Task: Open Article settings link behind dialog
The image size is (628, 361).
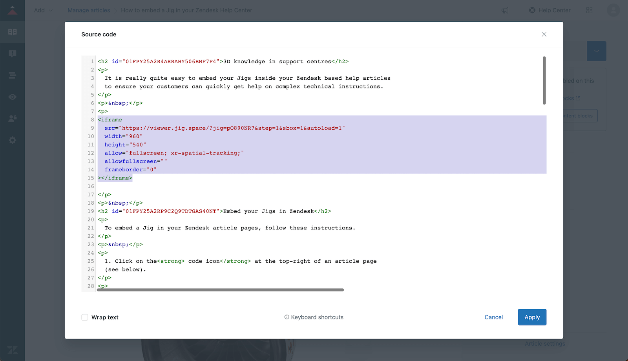Action: click(x=545, y=344)
